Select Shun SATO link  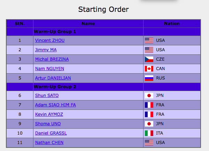(x=47, y=95)
